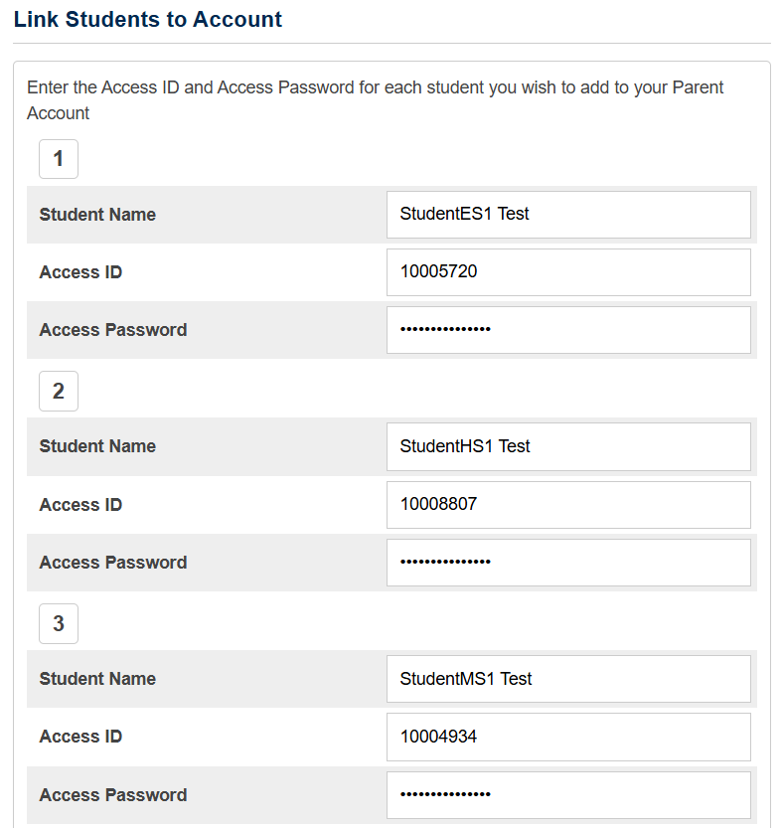
Task: Click the number 2 student badge
Action: (x=59, y=392)
